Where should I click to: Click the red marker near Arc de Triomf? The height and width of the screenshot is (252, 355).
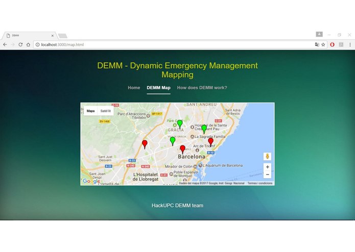[210, 142]
